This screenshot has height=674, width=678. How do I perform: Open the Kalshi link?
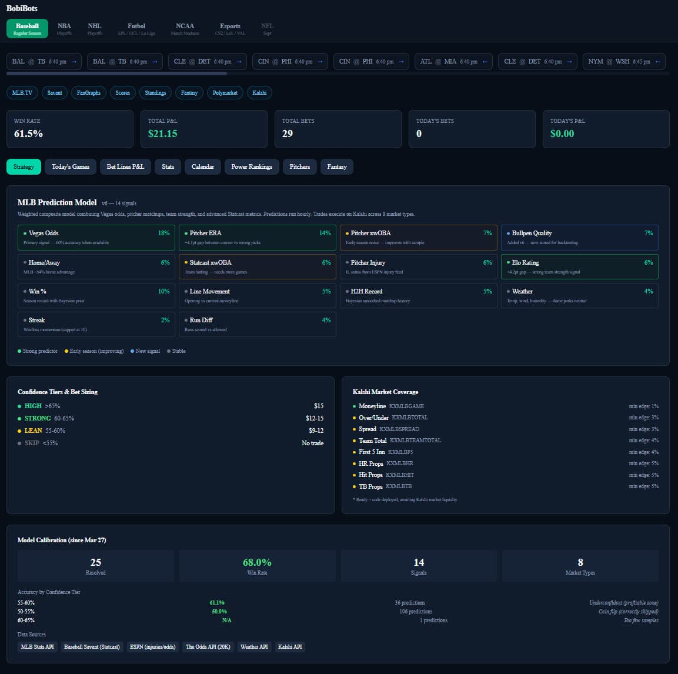tap(259, 92)
